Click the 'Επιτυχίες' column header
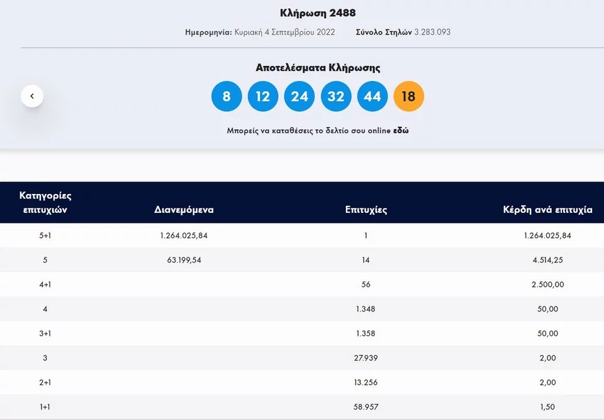 pos(366,210)
